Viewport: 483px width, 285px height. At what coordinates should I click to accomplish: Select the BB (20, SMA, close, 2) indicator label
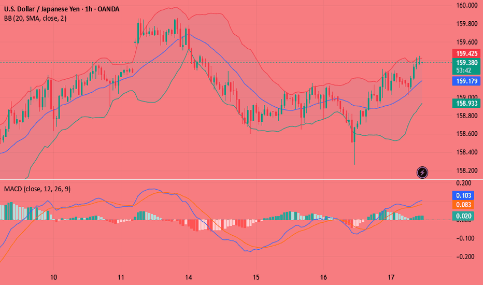click(35, 19)
